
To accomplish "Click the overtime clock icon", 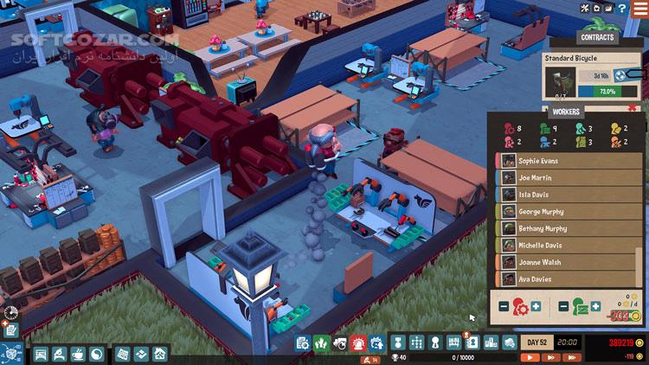I will [x=340, y=343].
